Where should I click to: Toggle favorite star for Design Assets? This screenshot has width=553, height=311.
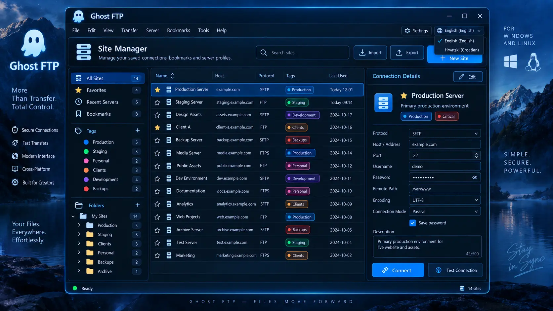click(x=157, y=115)
